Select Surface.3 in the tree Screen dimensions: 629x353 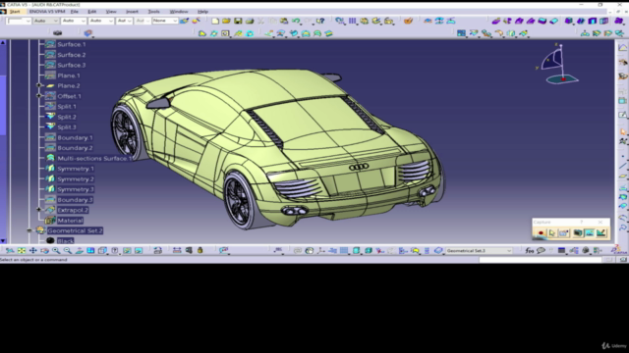click(72, 65)
